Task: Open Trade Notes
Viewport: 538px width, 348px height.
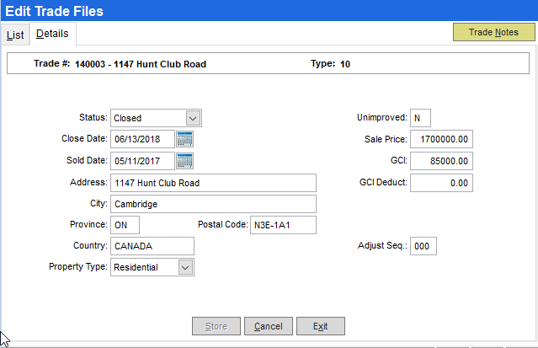Action: [x=493, y=33]
